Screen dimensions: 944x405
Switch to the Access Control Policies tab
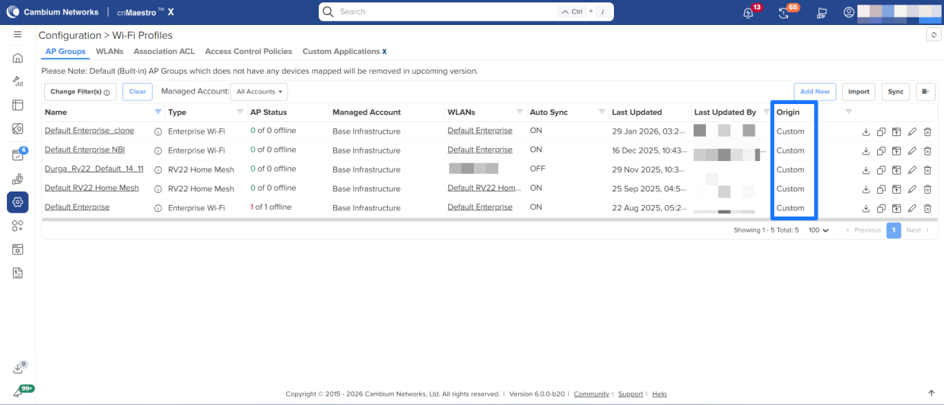[x=248, y=52]
